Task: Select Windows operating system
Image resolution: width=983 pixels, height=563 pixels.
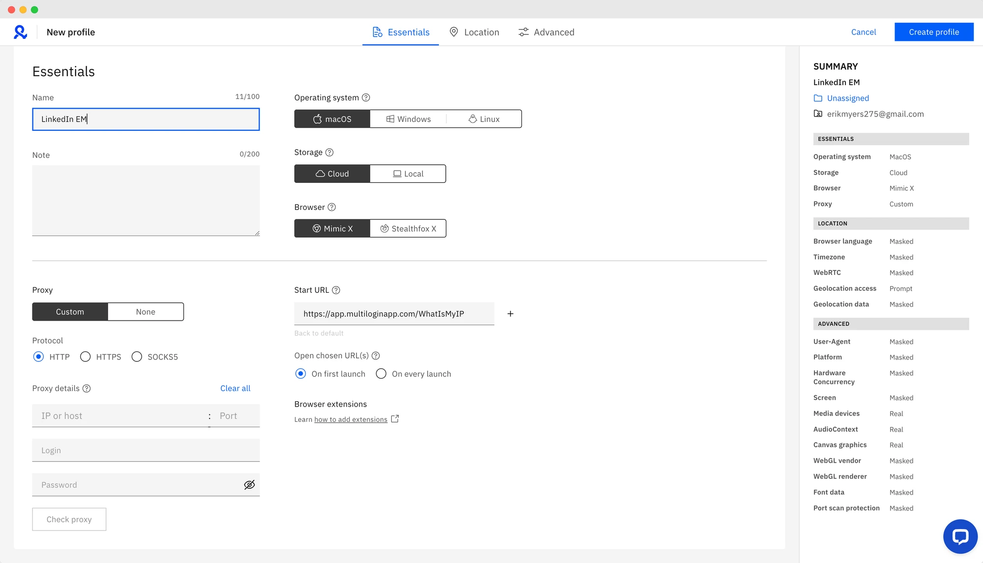Action: 408,119
